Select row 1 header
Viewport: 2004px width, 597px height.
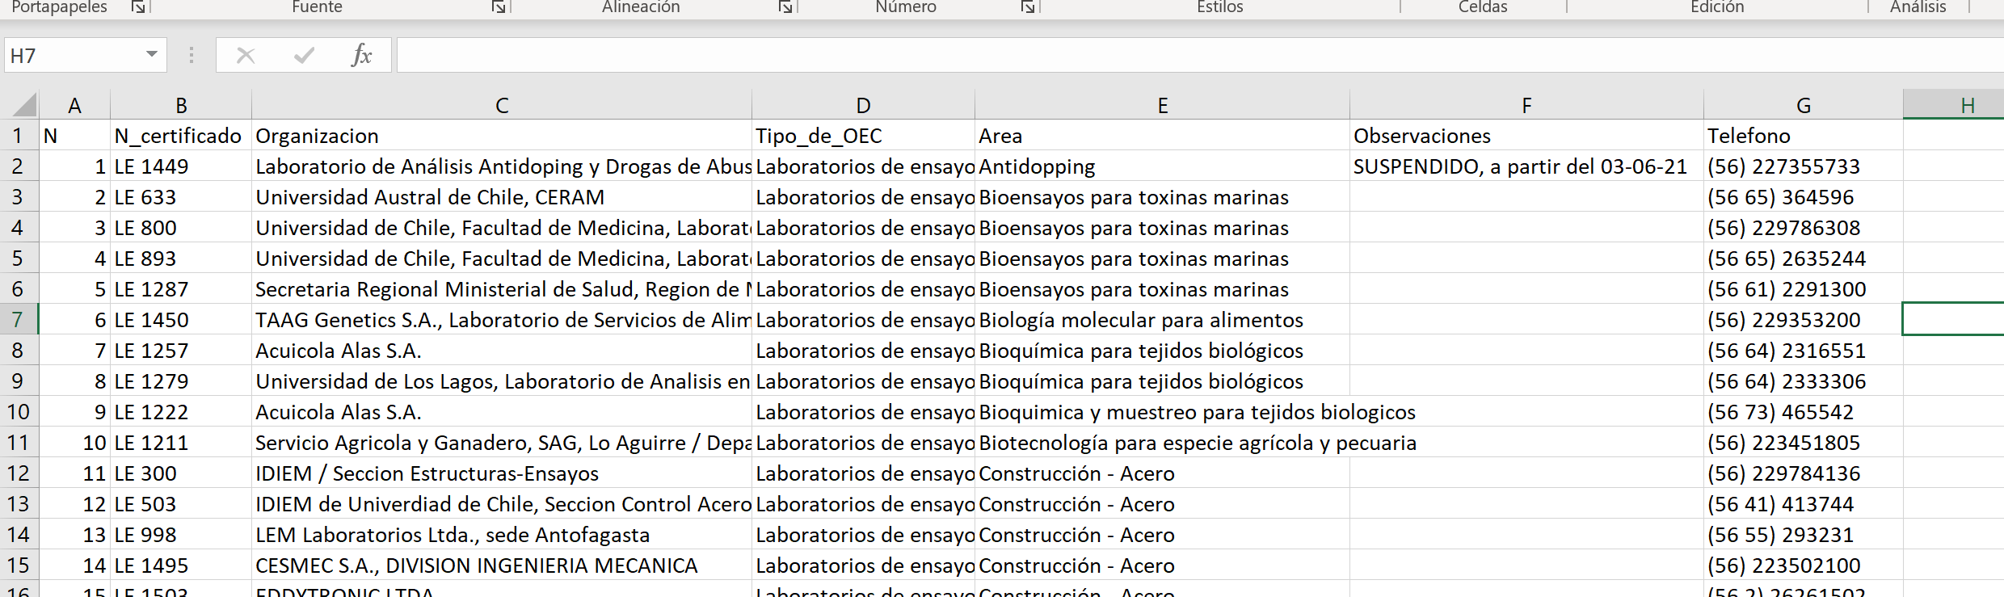click(18, 136)
